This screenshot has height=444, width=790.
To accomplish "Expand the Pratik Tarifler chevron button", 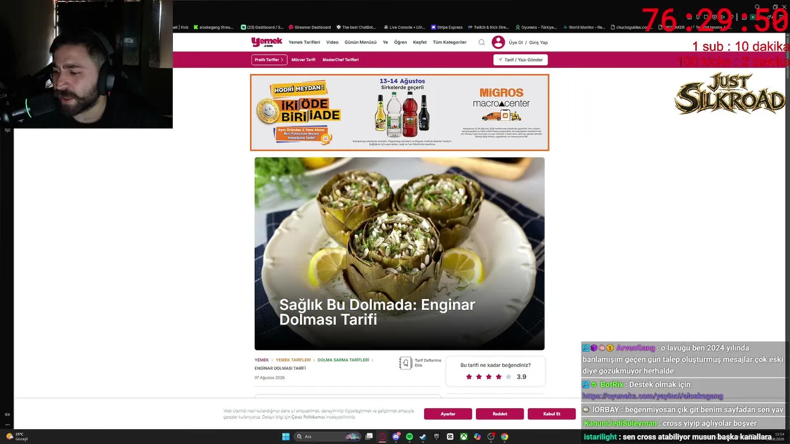I will [x=269, y=60].
